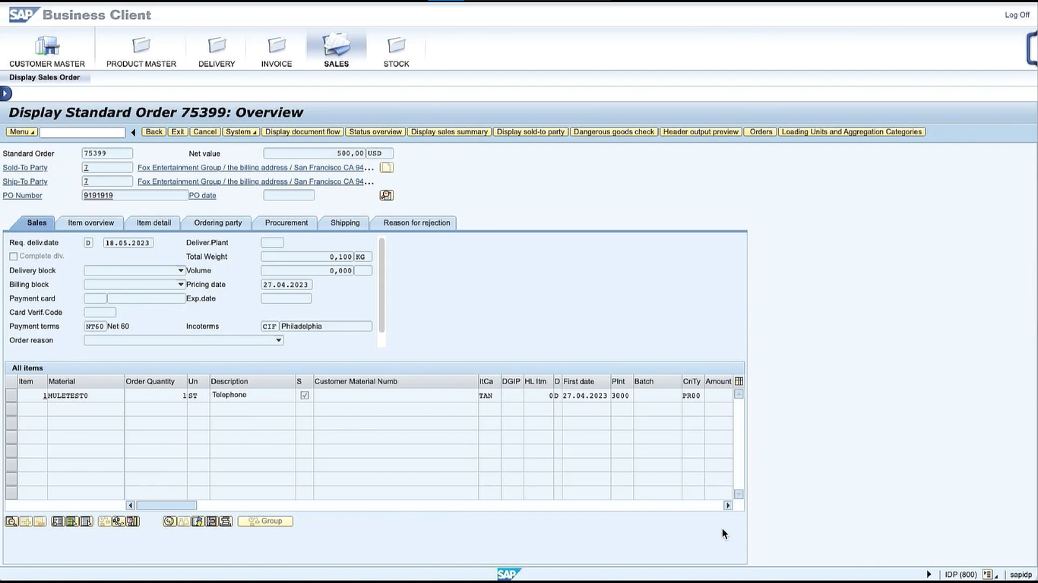Switch to the Item overview tab
Screen dimensions: 1038x583
(91, 223)
